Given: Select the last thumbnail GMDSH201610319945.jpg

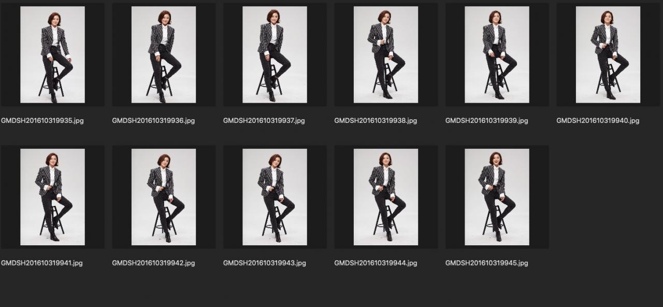Looking at the screenshot, I should (497, 197).
